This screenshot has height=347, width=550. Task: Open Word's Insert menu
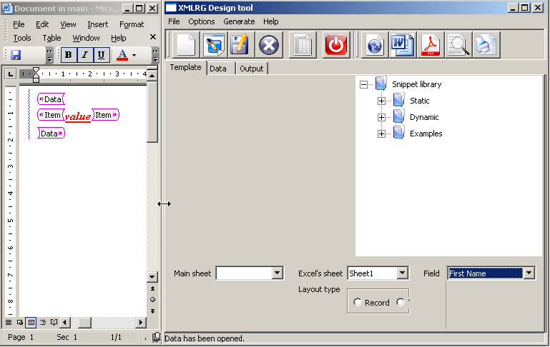pos(97,24)
